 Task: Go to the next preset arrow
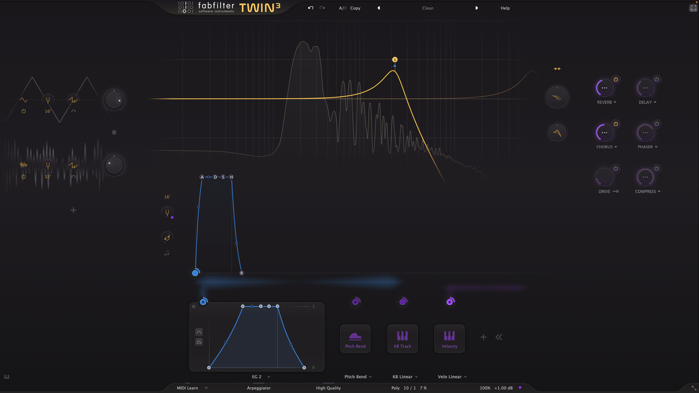[x=476, y=8]
